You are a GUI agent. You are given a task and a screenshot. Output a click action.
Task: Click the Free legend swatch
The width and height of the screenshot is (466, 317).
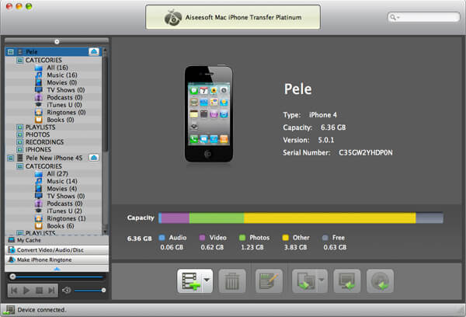tap(325, 238)
